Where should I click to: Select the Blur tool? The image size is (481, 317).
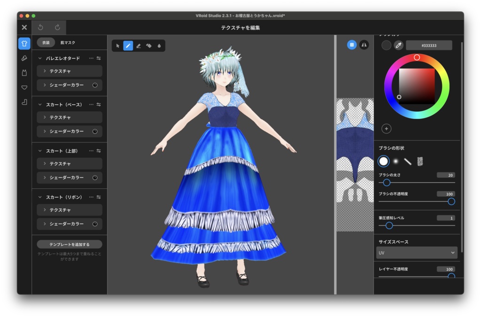tap(160, 46)
